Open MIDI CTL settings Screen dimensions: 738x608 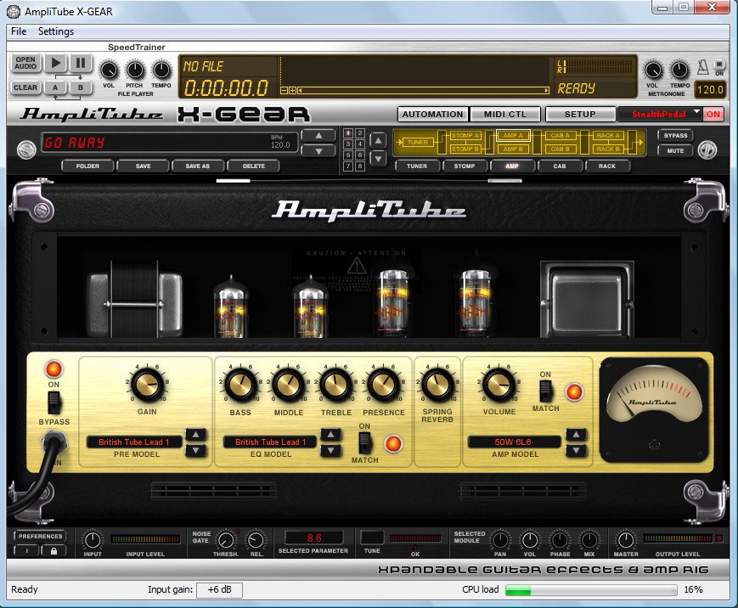(505, 115)
